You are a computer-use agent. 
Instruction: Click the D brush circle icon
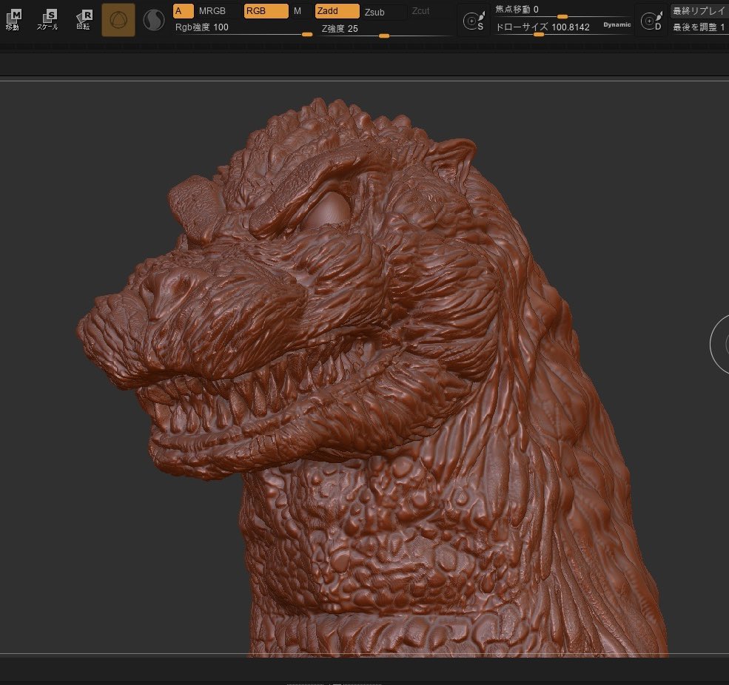(651, 21)
